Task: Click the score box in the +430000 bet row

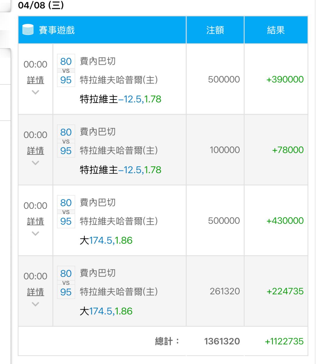Action: pos(66,212)
